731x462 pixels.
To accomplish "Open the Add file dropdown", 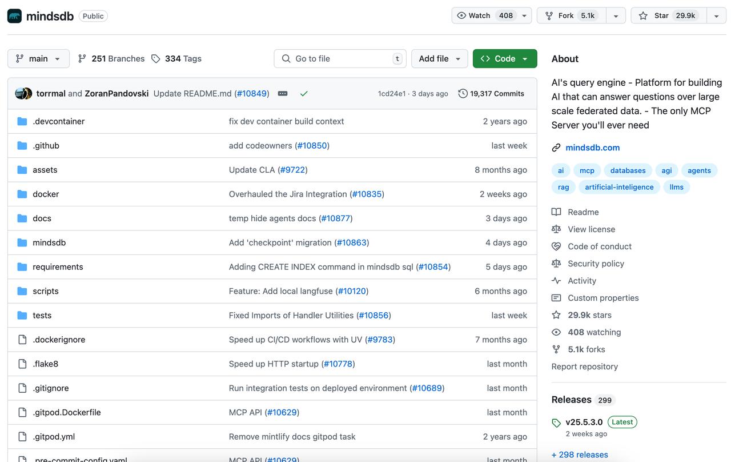I will pos(440,58).
